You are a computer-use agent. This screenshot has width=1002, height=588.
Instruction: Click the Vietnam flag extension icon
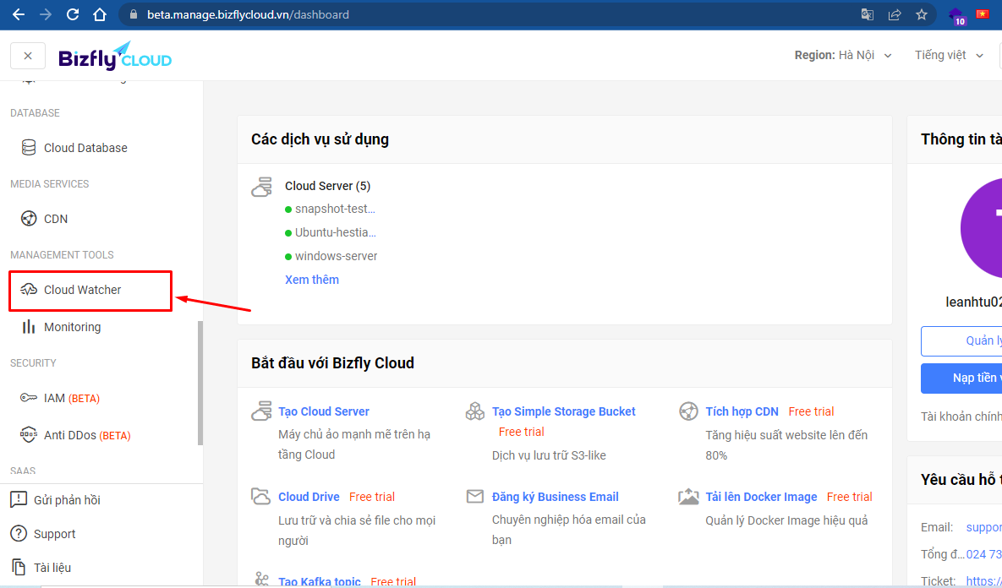(x=983, y=14)
